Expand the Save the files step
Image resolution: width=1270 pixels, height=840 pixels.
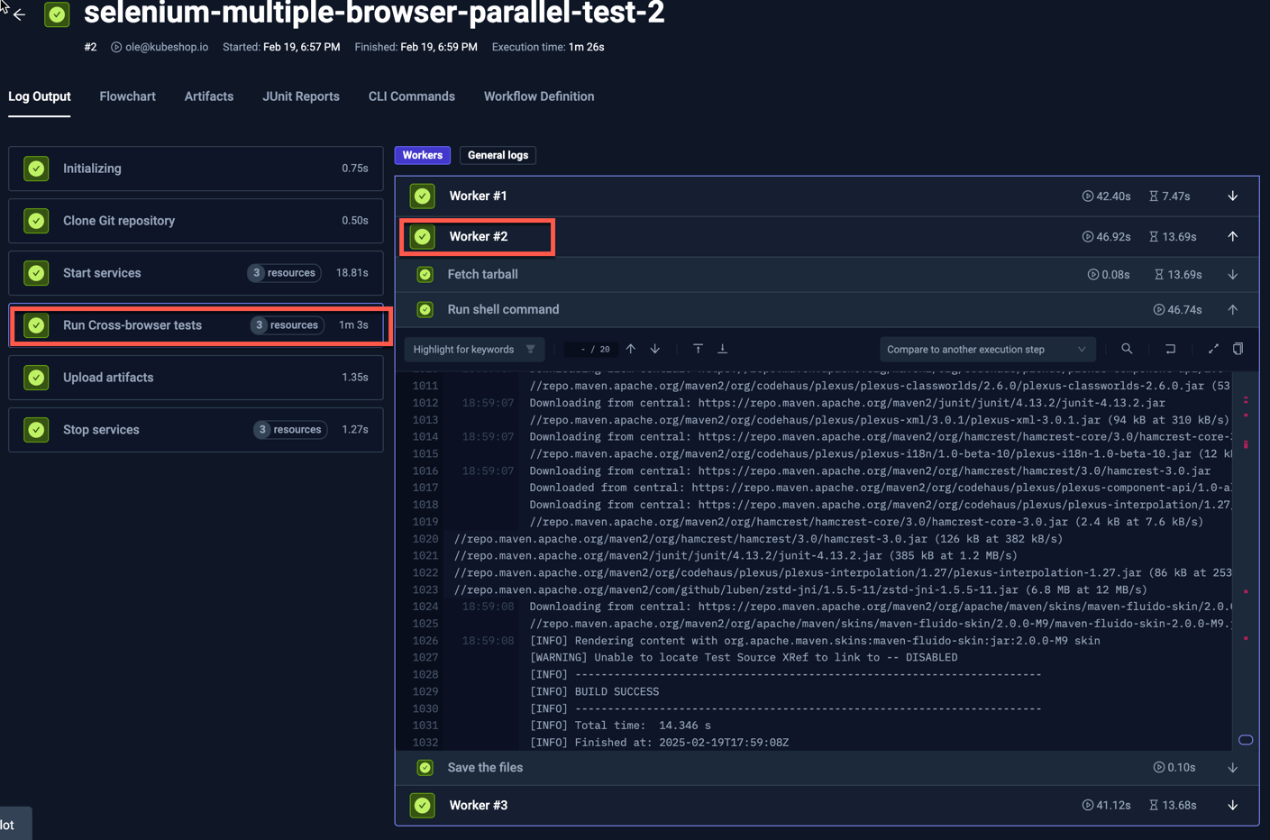1232,768
